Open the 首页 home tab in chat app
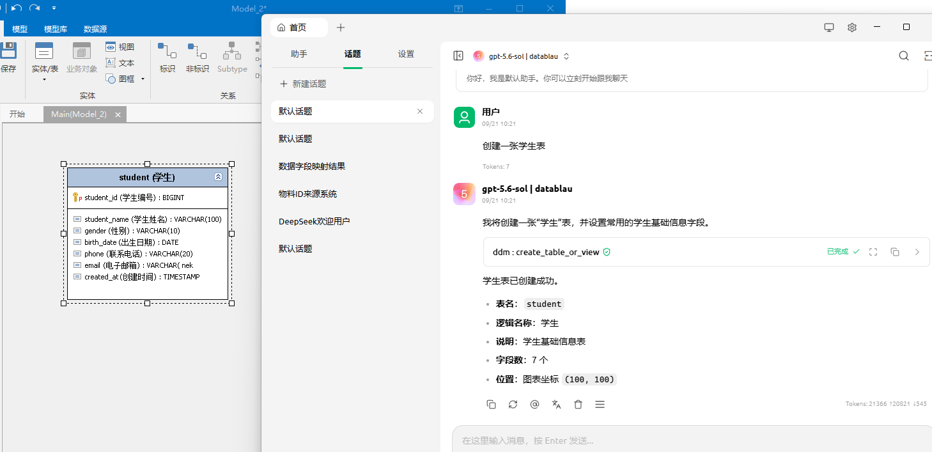This screenshot has width=932, height=452. pyautogui.click(x=299, y=27)
